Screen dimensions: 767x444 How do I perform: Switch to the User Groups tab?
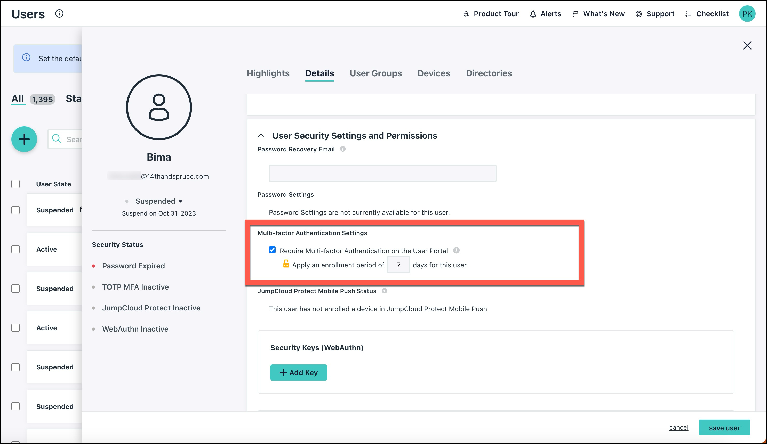coord(375,73)
